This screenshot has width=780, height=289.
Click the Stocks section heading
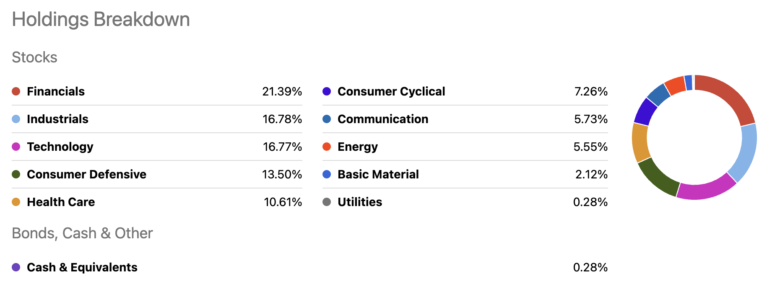click(34, 57)
